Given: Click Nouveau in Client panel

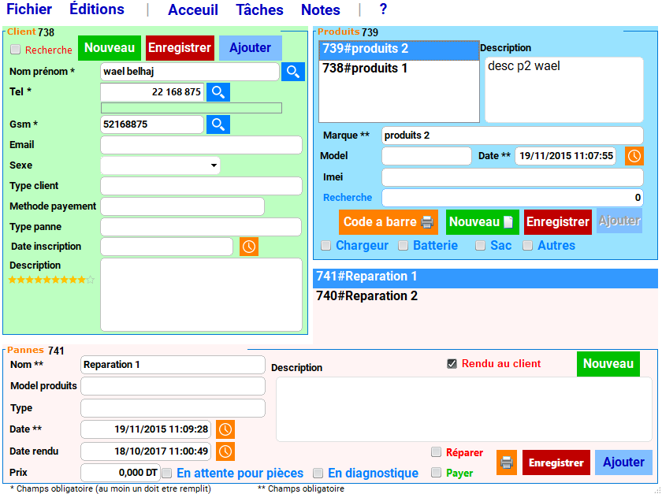Looking at the screenshot, I should click(x=110, y=48).
